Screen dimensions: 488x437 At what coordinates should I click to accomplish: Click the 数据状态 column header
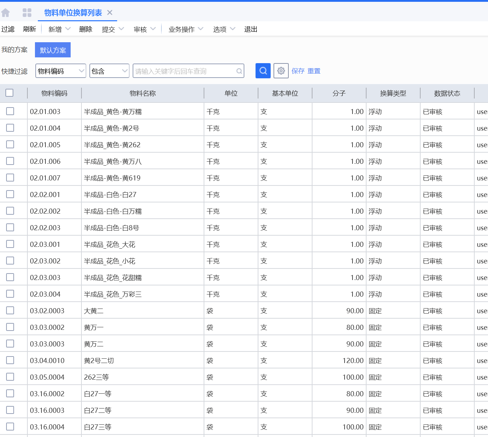447,93
